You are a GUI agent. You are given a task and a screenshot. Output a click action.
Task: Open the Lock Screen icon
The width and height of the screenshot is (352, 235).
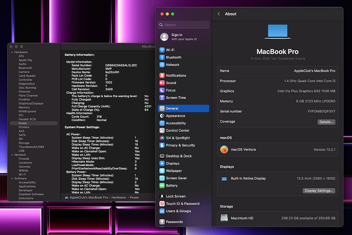coord(162,196)
